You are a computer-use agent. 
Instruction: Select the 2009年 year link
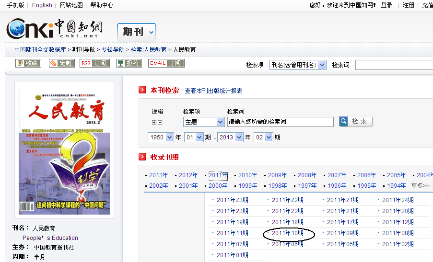278,175
